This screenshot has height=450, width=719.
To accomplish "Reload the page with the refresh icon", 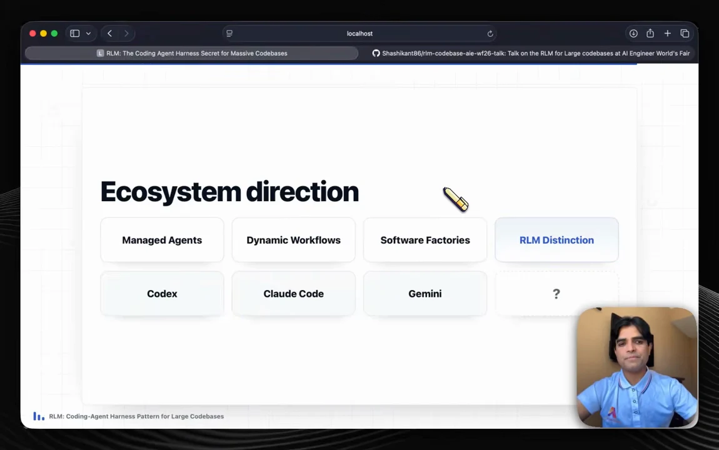I will [490, 34].
